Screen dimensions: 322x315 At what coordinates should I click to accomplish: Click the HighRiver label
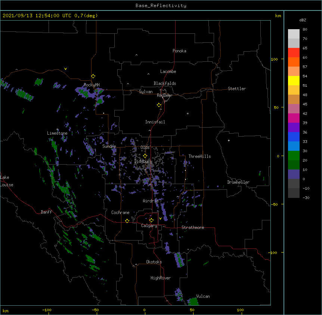(x=161, y=278)
